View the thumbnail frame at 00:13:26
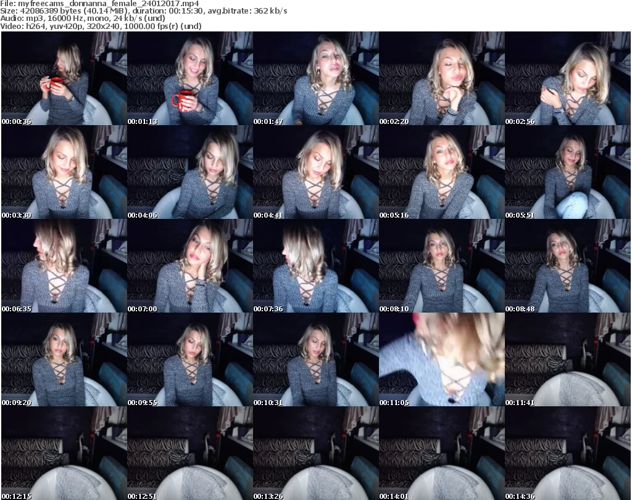This screenshot has height=500, width=632. click(316, 453)
